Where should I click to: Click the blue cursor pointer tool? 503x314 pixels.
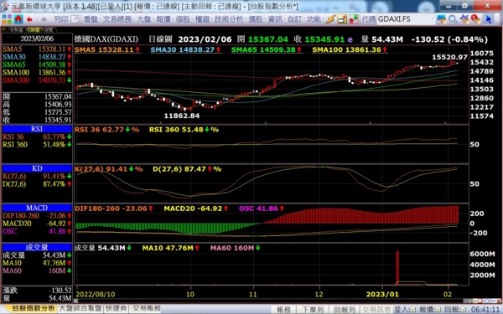[489, 19]
